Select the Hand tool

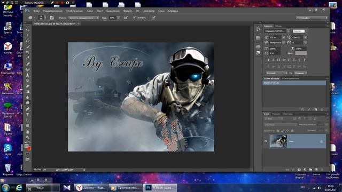coord(28,132)
